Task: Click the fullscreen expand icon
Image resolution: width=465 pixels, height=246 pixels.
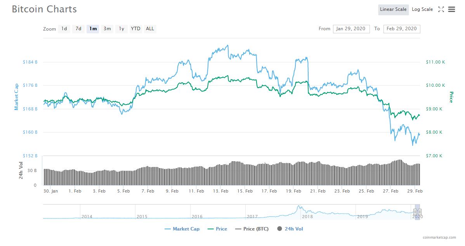Action: (x=441, y=9)
